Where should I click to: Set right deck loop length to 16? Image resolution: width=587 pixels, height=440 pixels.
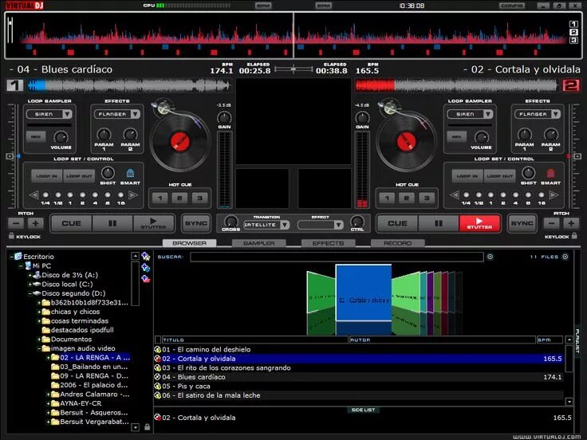point(541,195)
